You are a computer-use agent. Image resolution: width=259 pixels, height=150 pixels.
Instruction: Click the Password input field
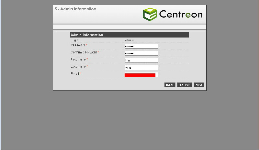point(141,46)
